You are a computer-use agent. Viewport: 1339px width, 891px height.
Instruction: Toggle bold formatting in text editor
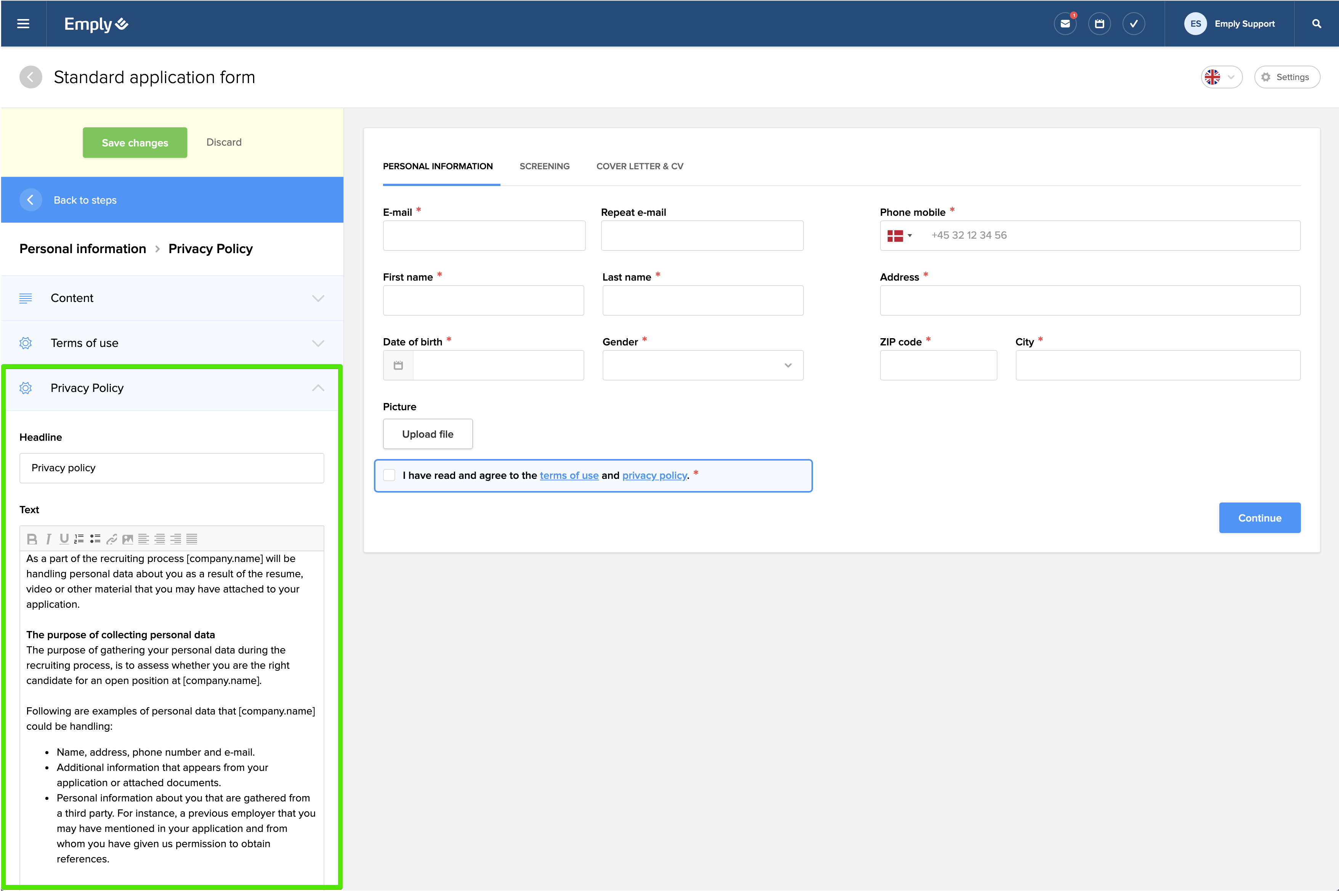click(x=32, y=539)
